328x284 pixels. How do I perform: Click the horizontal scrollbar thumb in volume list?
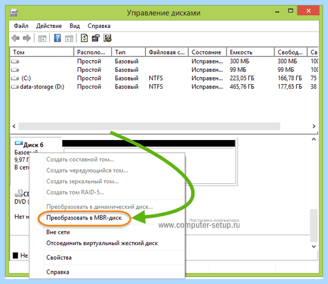tap(149, 126)
